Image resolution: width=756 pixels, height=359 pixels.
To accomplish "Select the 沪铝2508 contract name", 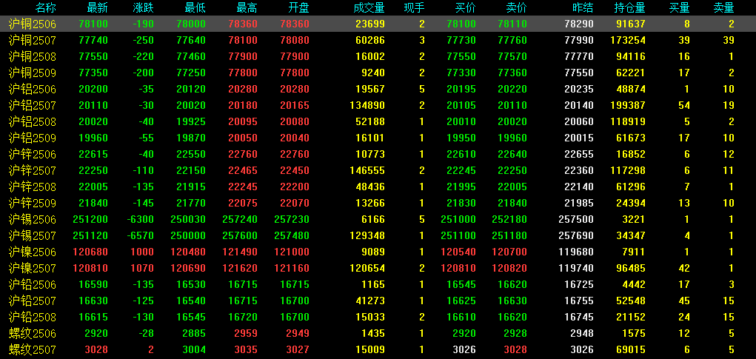I will (33, 122).
